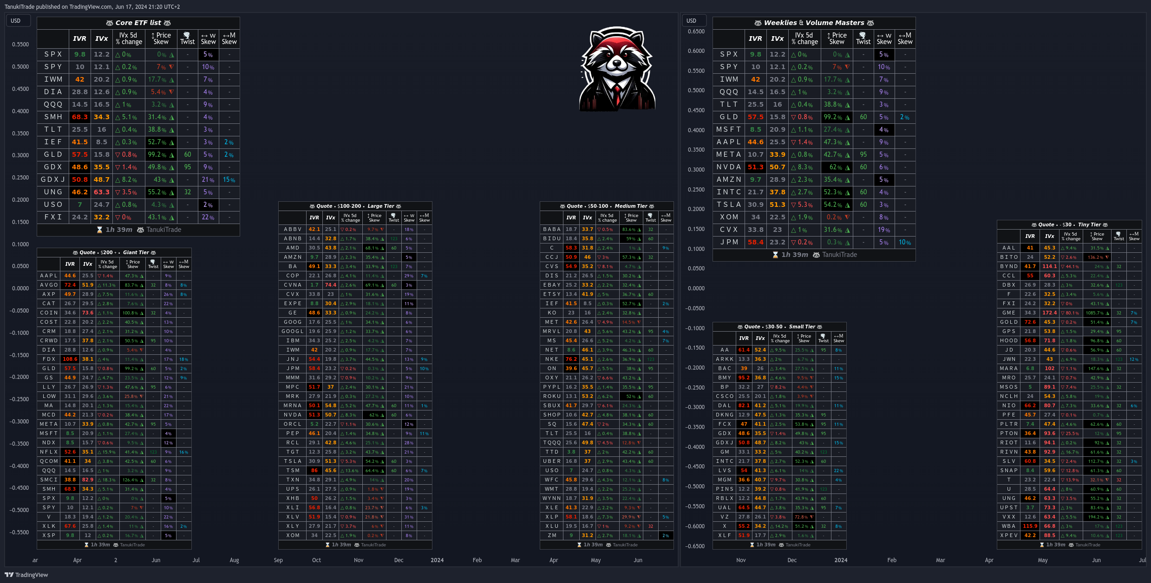Click the BABA ticker in Medium Tier table
Screen dimensions: 1151x583
pyautogui.click(x=552, y=229)
